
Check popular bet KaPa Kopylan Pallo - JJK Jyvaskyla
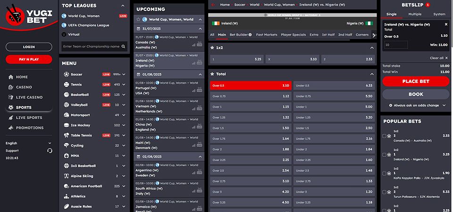pos(384,173)
